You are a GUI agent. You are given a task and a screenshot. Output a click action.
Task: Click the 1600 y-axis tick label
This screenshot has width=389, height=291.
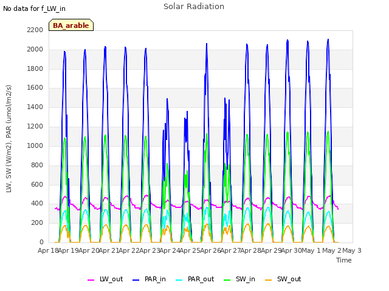click(35, 88)
